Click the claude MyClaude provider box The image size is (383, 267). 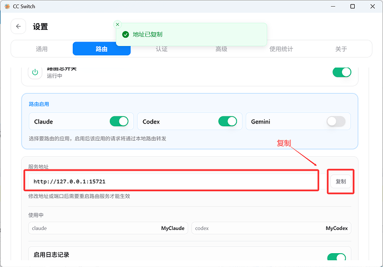click(x=108, y=228)
